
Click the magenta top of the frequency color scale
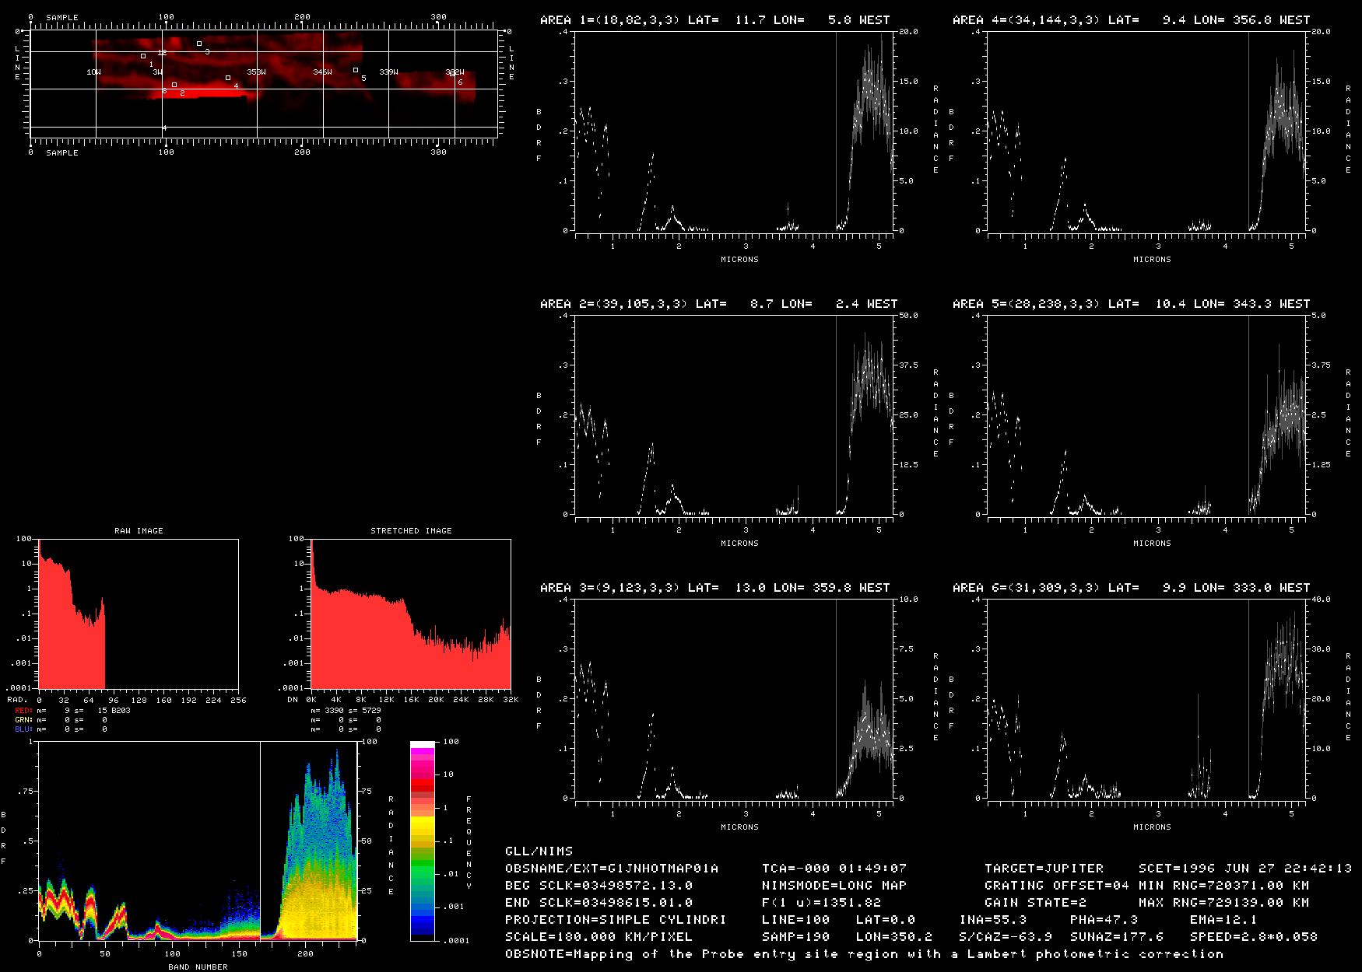[x=423, y=758]
